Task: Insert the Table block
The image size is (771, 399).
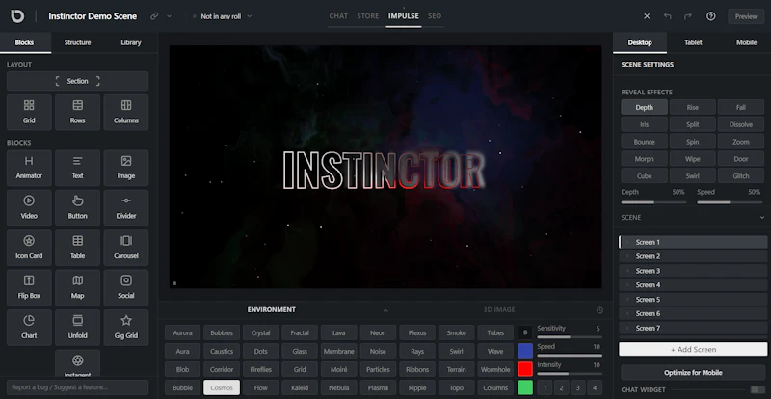Action: tap(78, 248)
